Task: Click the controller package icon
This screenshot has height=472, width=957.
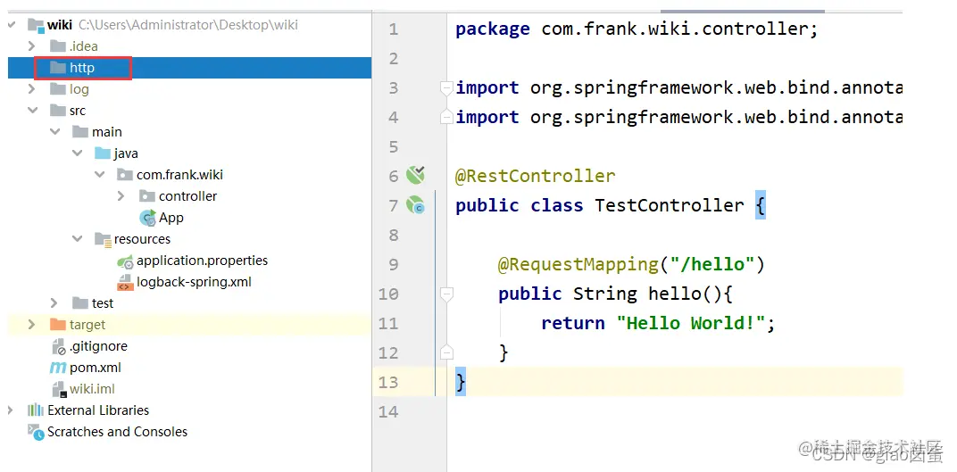Action: [147, 196]
